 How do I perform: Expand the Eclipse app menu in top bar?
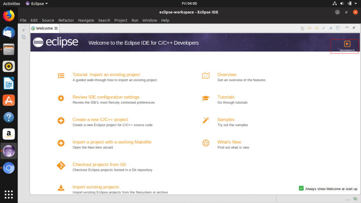coord(37,4)
